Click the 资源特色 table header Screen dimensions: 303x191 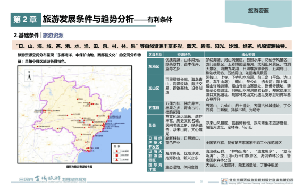(184, 55)
